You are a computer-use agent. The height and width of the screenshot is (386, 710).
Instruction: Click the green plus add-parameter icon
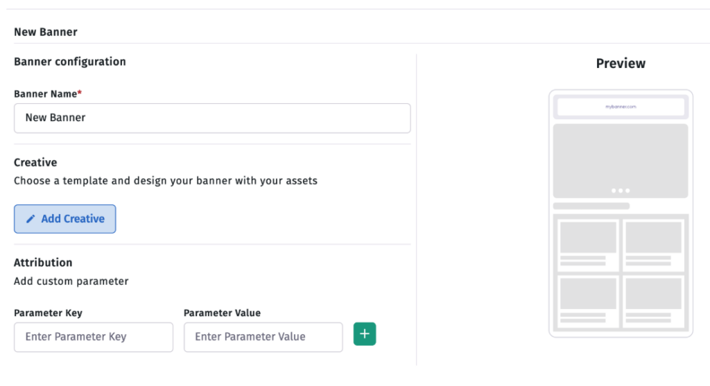(365, 334)
